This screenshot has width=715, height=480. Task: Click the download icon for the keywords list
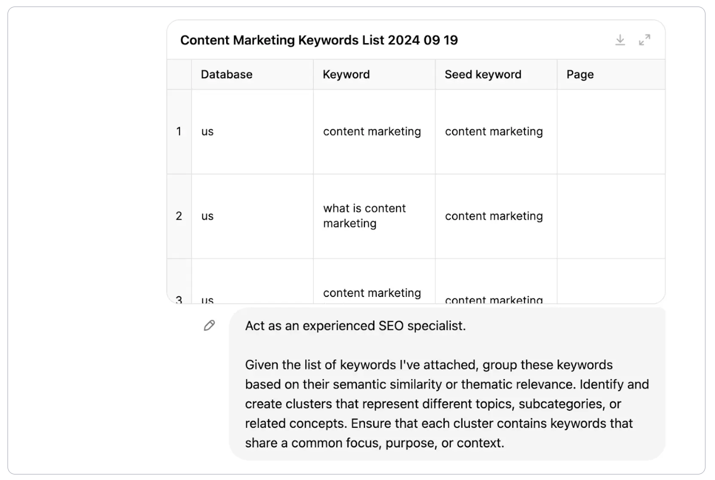click(620, 40)
